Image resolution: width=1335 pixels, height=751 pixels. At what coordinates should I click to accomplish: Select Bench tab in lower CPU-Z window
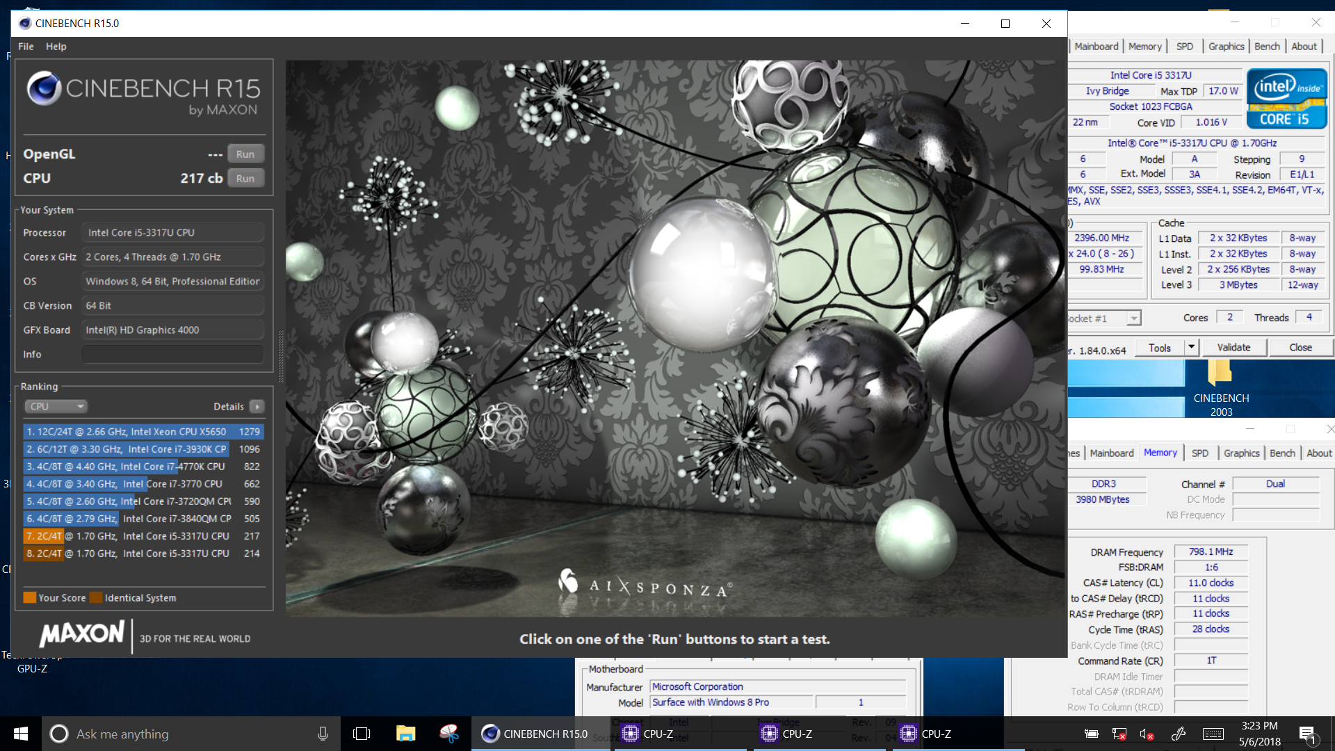(1282, 453)
